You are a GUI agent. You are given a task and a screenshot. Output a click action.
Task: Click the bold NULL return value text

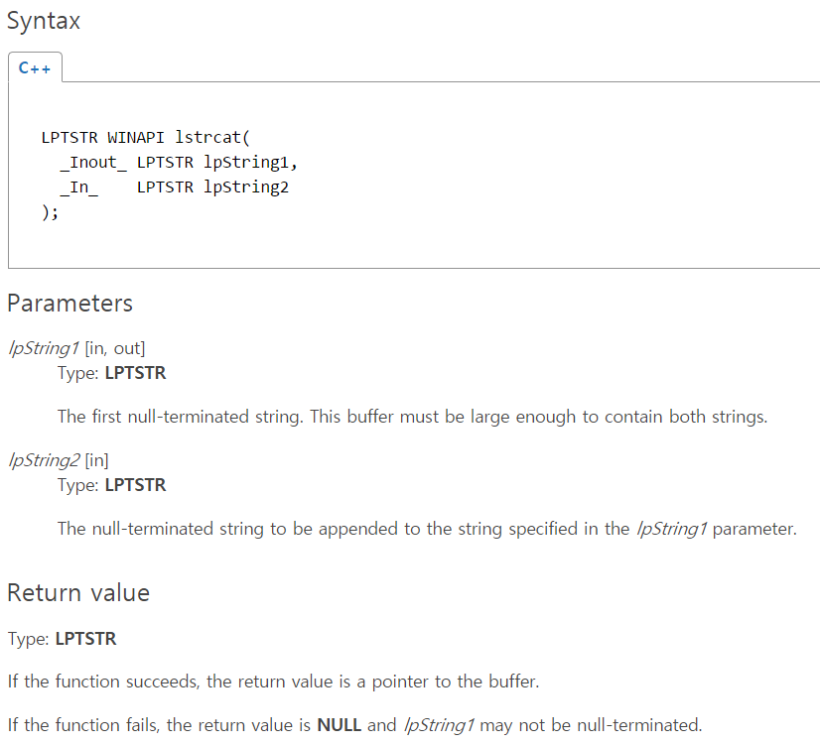coord(340,725)
